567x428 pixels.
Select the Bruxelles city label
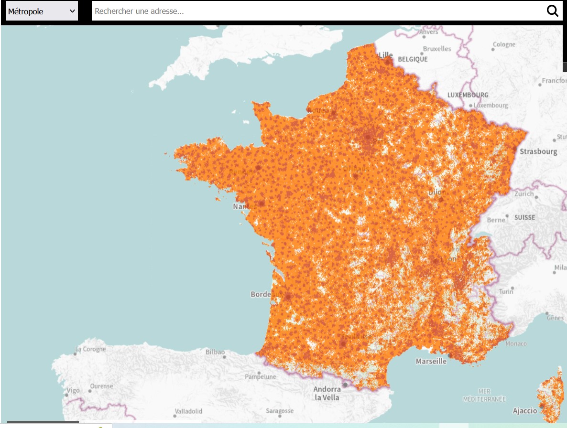click(x=437, y=49)
